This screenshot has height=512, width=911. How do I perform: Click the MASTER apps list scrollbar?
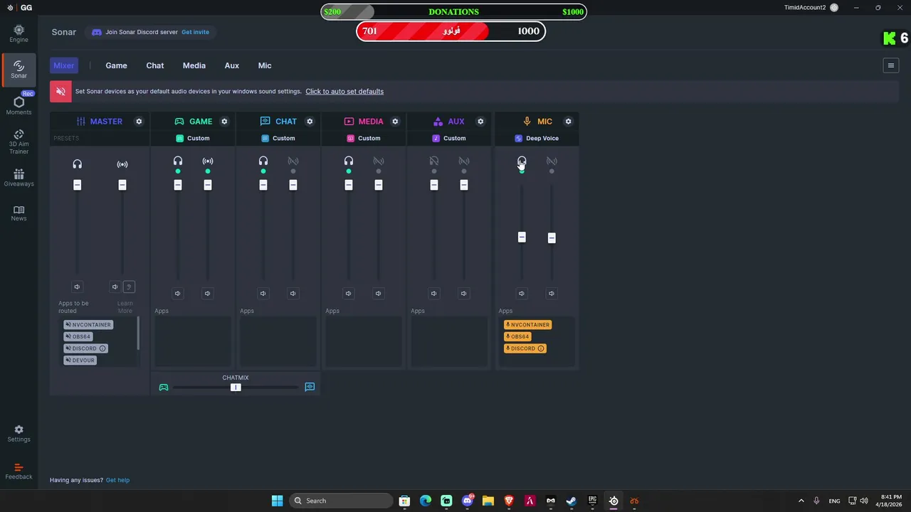(x=138, y=333)
